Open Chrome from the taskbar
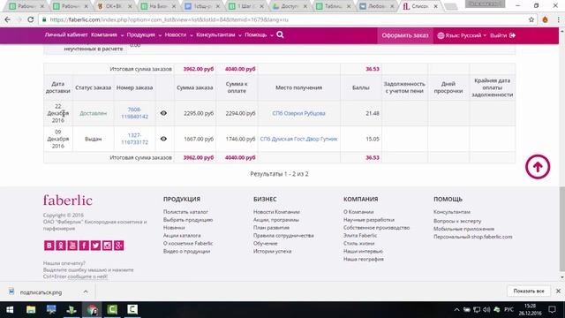This screenshot has height=318, width=565. [92, 310]
